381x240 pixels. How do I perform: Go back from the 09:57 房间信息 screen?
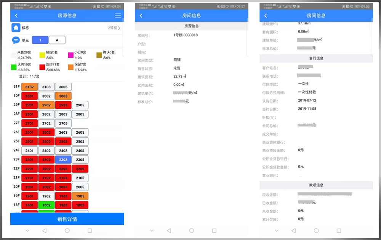[x=141, y=16]
